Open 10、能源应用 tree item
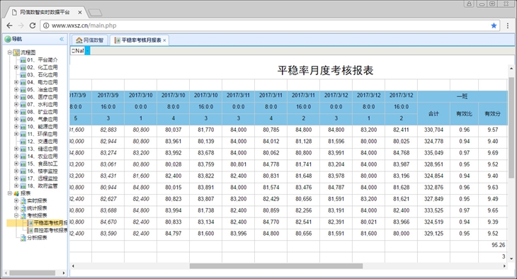 click(x=42, y=127)
